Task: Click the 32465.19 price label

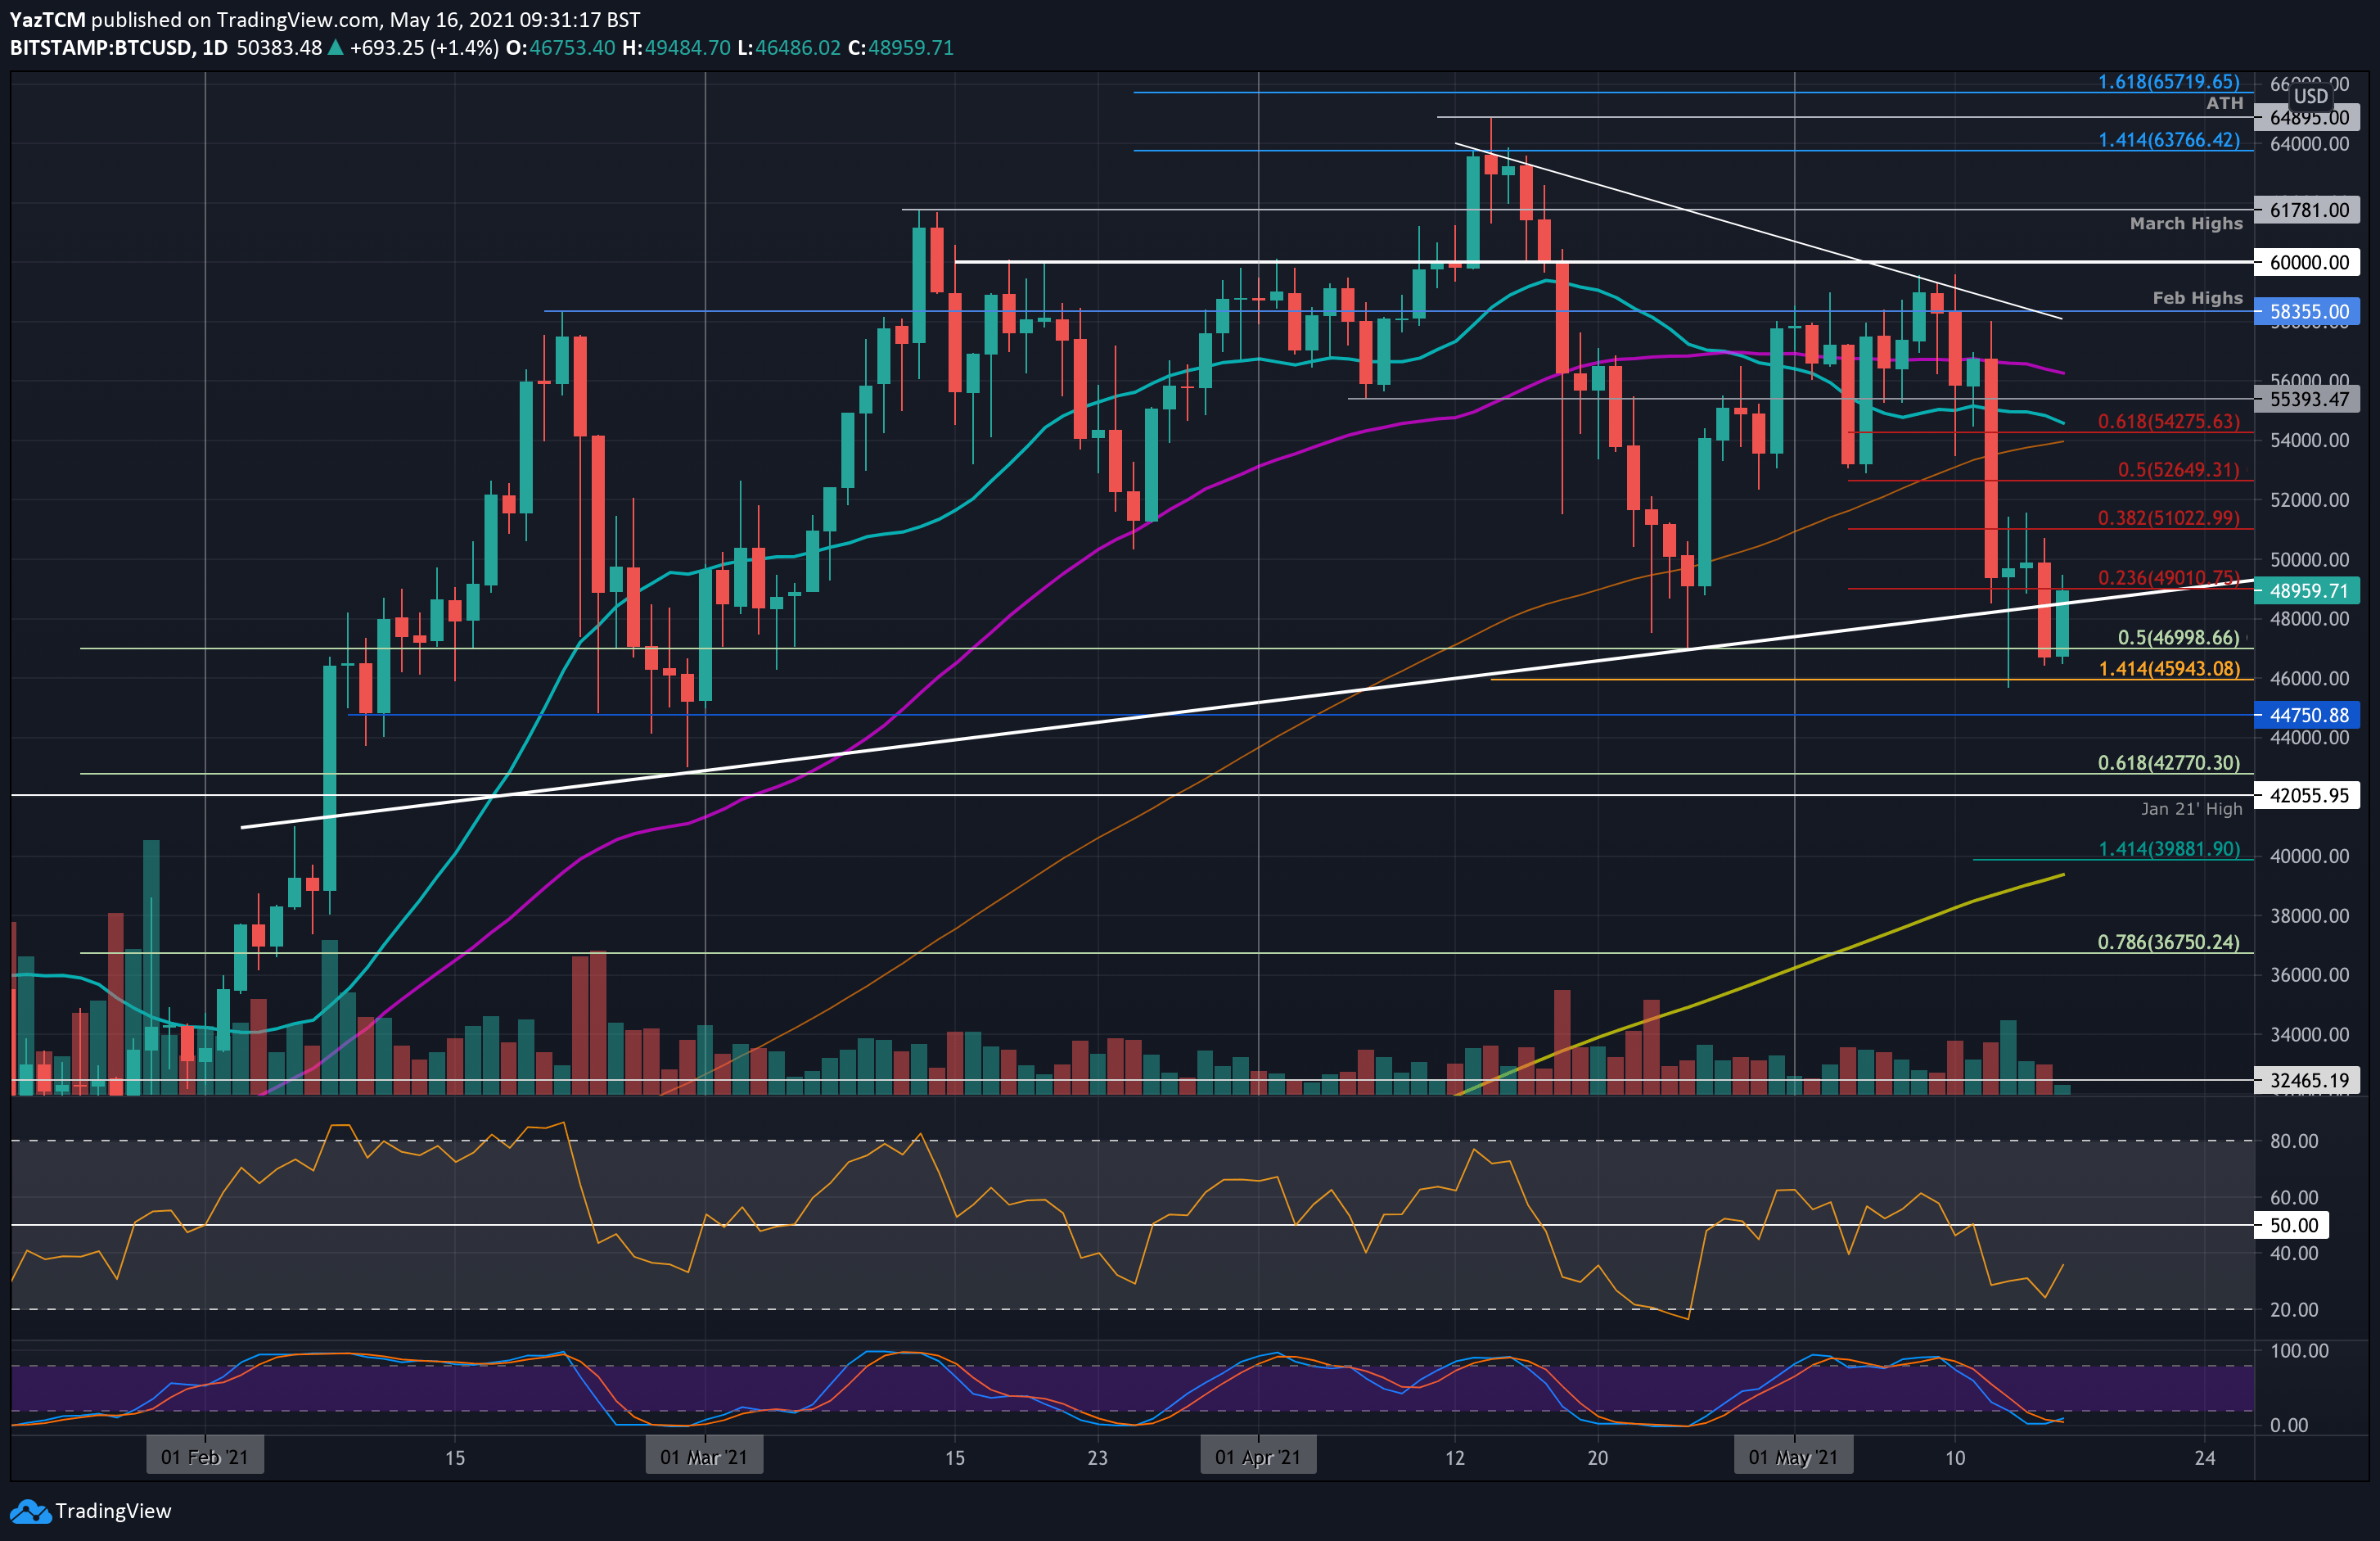Action: pyautogui.click(x=2308, y=1081)
